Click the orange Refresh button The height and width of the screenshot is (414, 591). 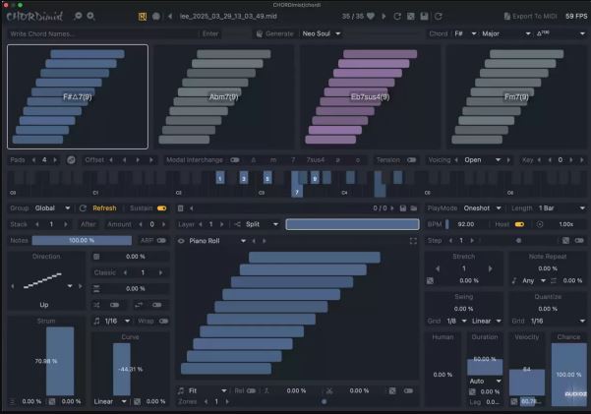(x=104, y=208)
